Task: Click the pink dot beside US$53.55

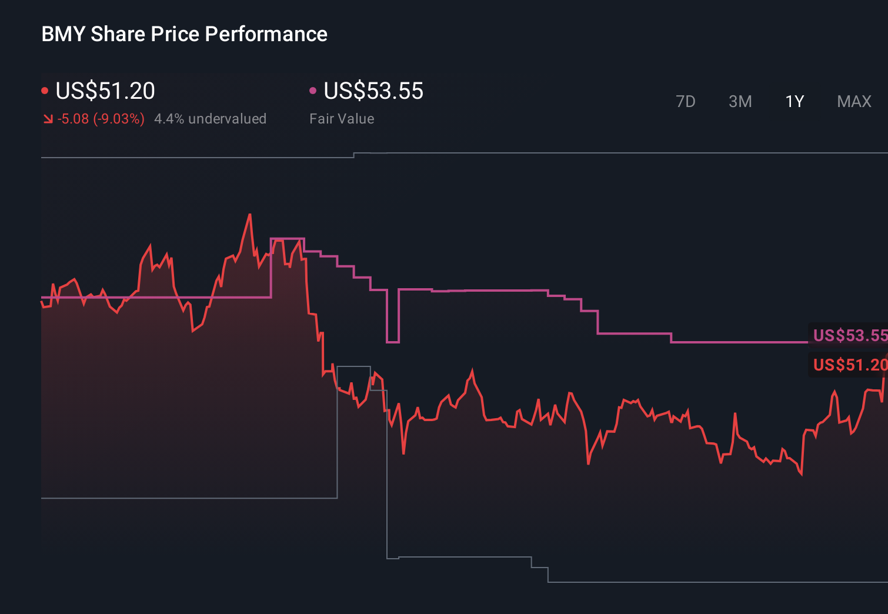Action: click(x=313, y=91)
